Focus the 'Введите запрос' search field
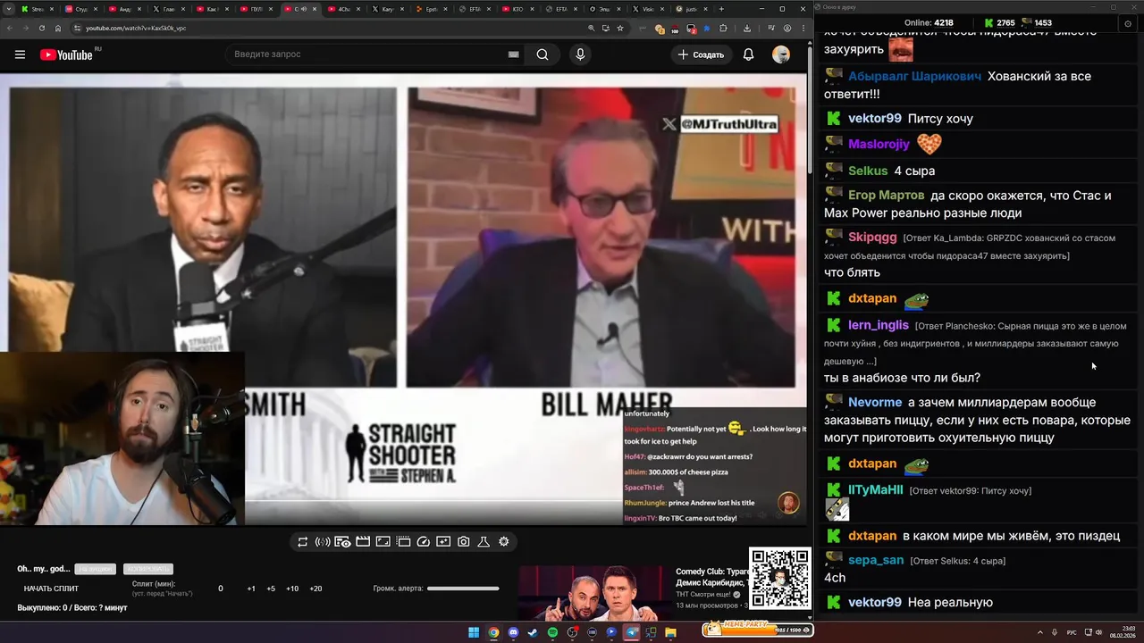Image resolution: width=1144 pixels, height=643 pixels. (368, 54)
